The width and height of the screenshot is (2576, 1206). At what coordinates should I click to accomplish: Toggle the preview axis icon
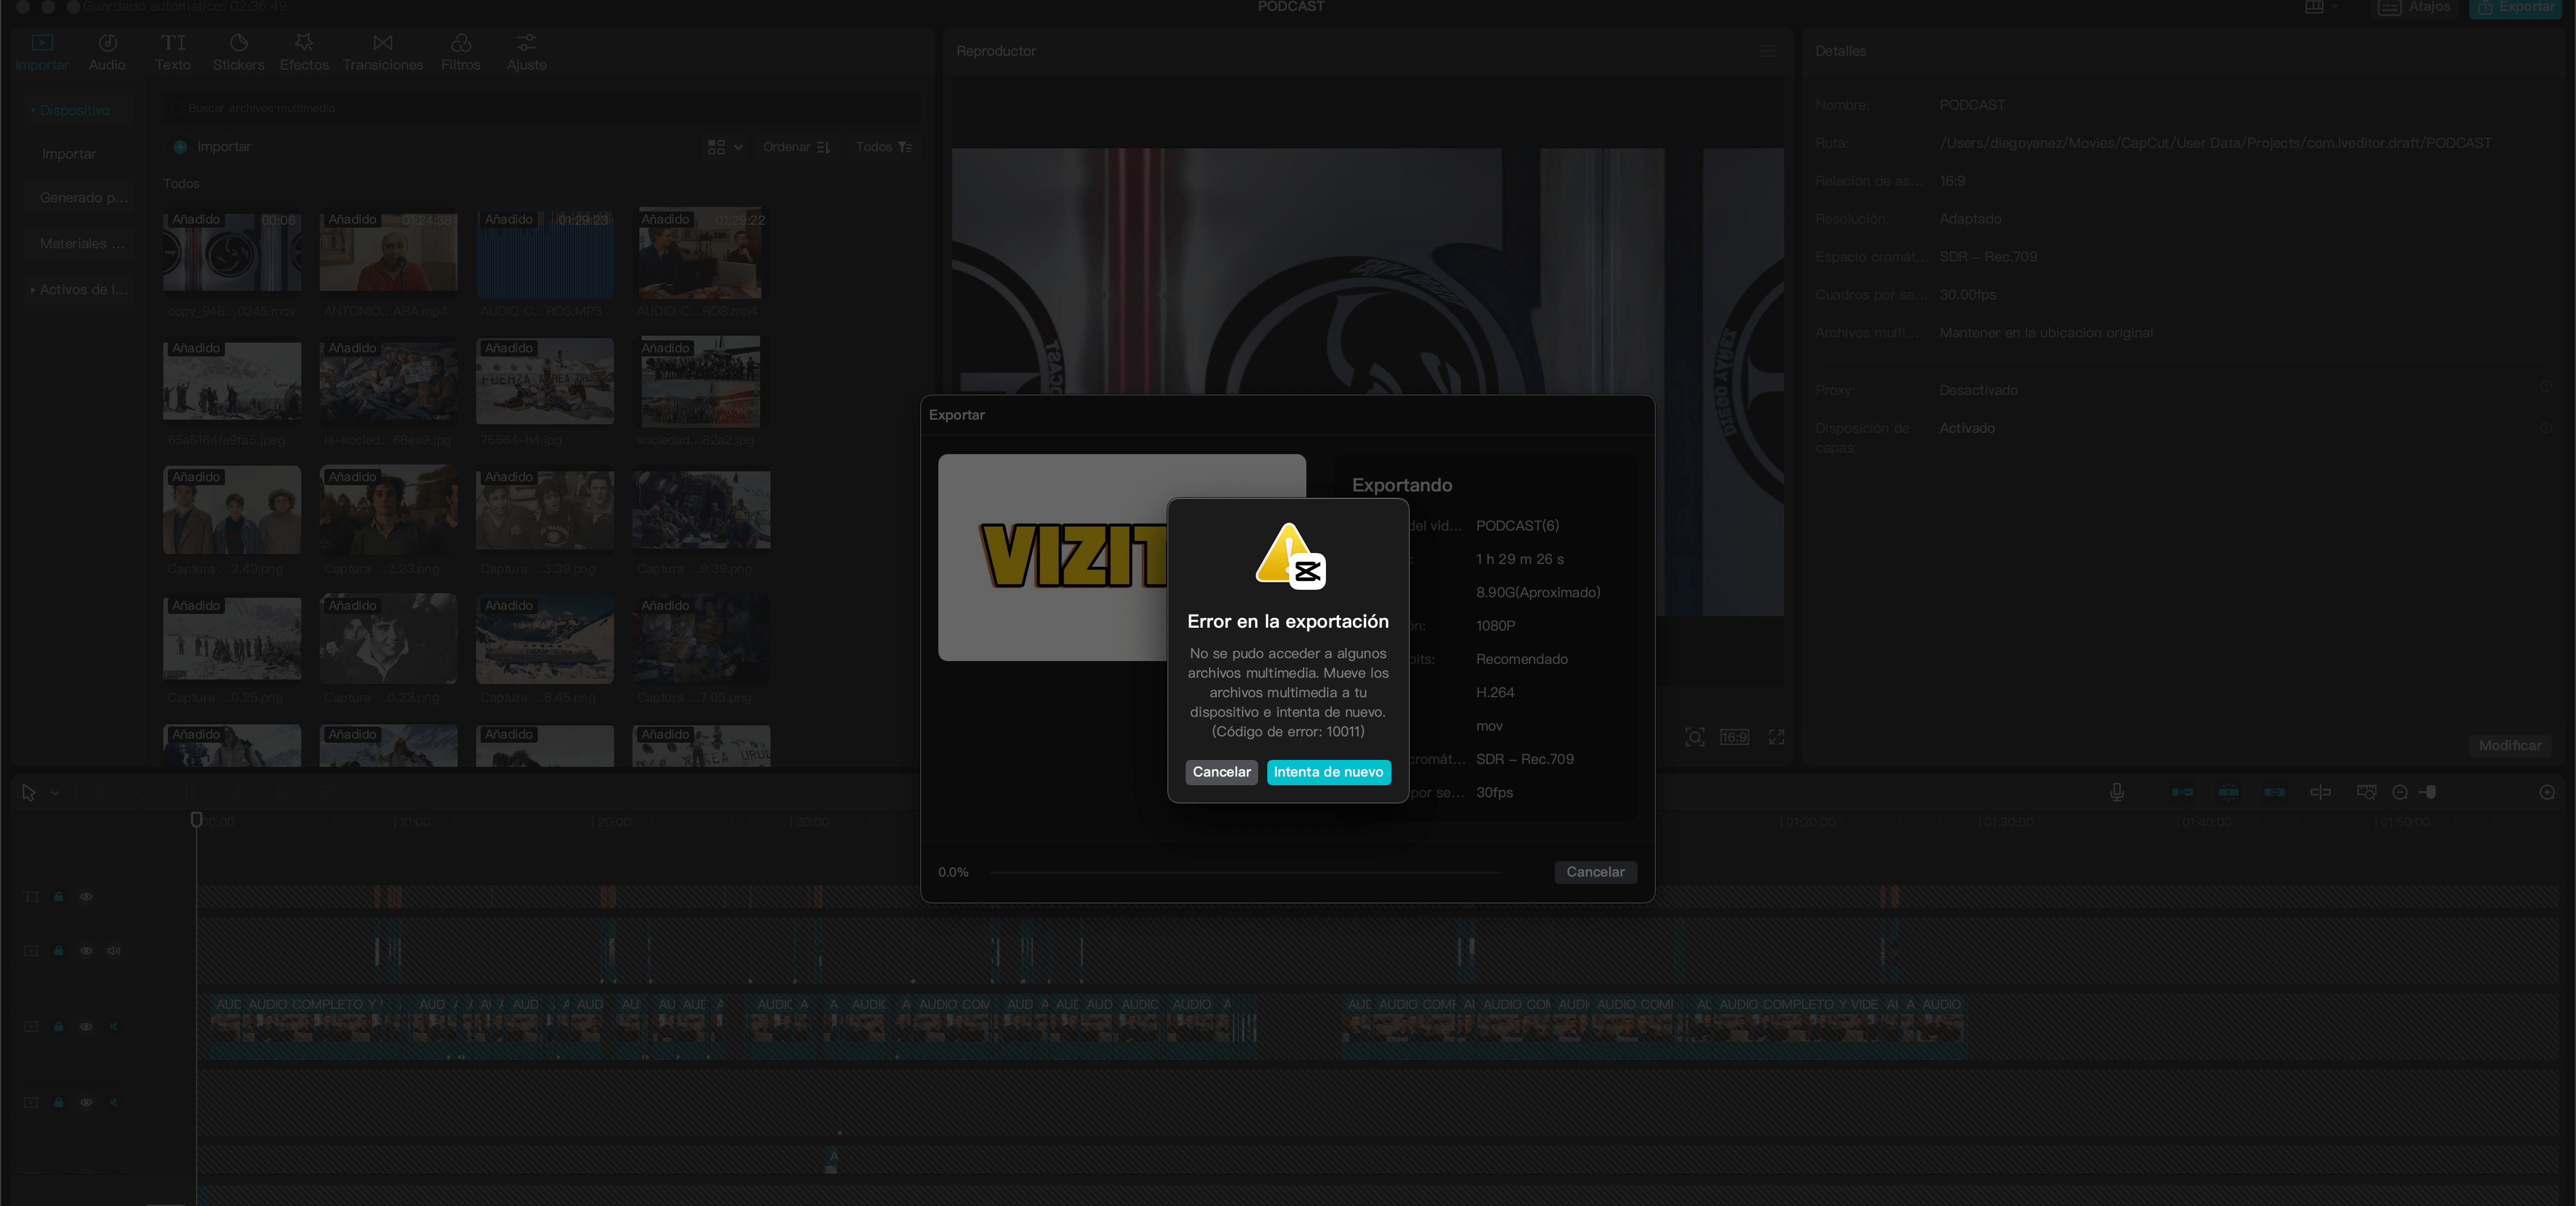[2320, 792]
